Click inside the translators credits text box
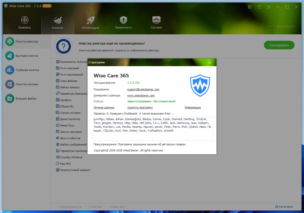The image size is (304, 213). pos(153,129)
